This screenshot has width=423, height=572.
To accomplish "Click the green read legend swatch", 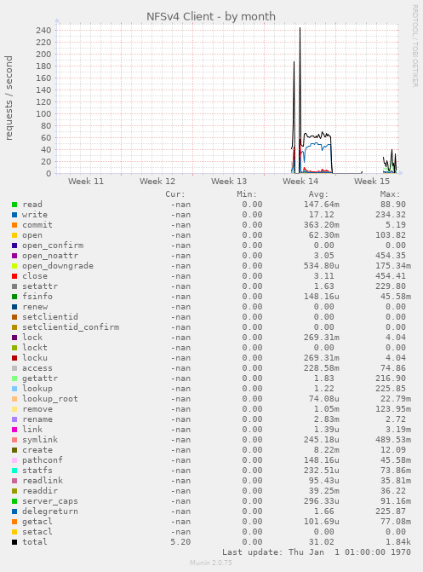I will 14,205.
